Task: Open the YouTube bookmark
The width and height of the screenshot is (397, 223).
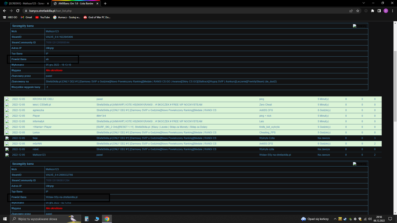Action: [x=42, y=17]
